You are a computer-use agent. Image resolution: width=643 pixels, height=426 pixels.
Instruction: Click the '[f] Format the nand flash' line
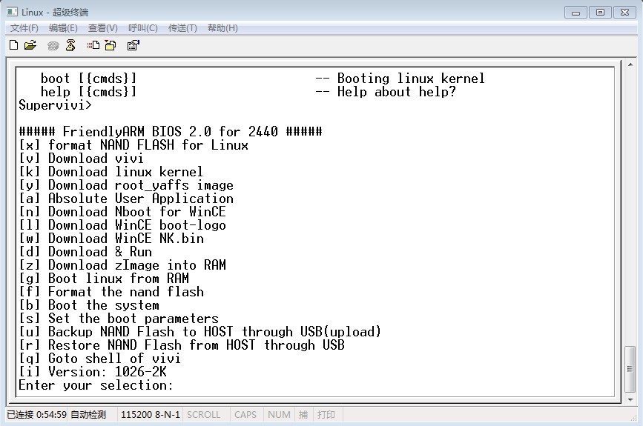(111, 292)
